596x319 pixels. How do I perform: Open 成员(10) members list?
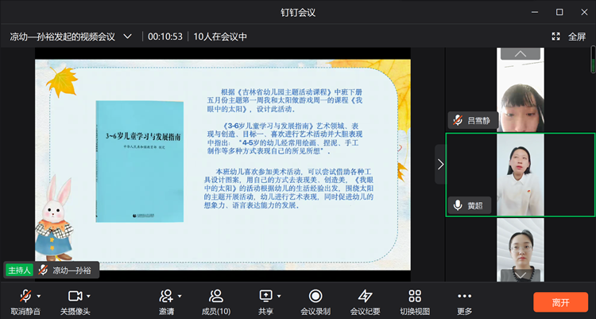pyautogui.click(x=216, y=302)
